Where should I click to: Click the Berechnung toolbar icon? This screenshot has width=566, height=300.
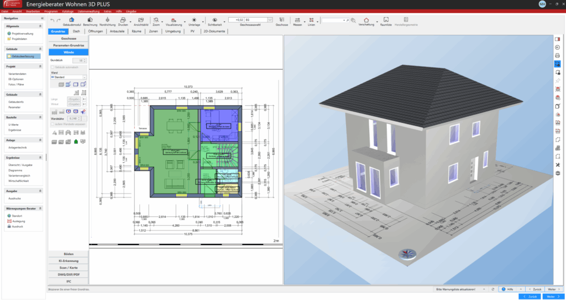[90, 20]
